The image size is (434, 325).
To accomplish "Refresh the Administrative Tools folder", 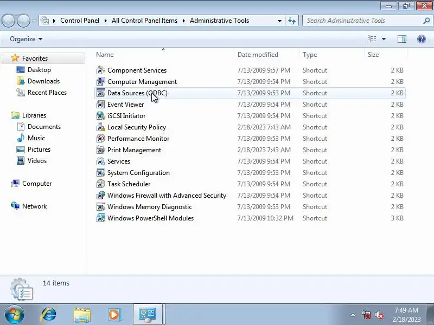I will (292, 21).
